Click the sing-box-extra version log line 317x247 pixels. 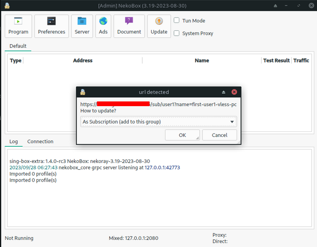point(80,161)
